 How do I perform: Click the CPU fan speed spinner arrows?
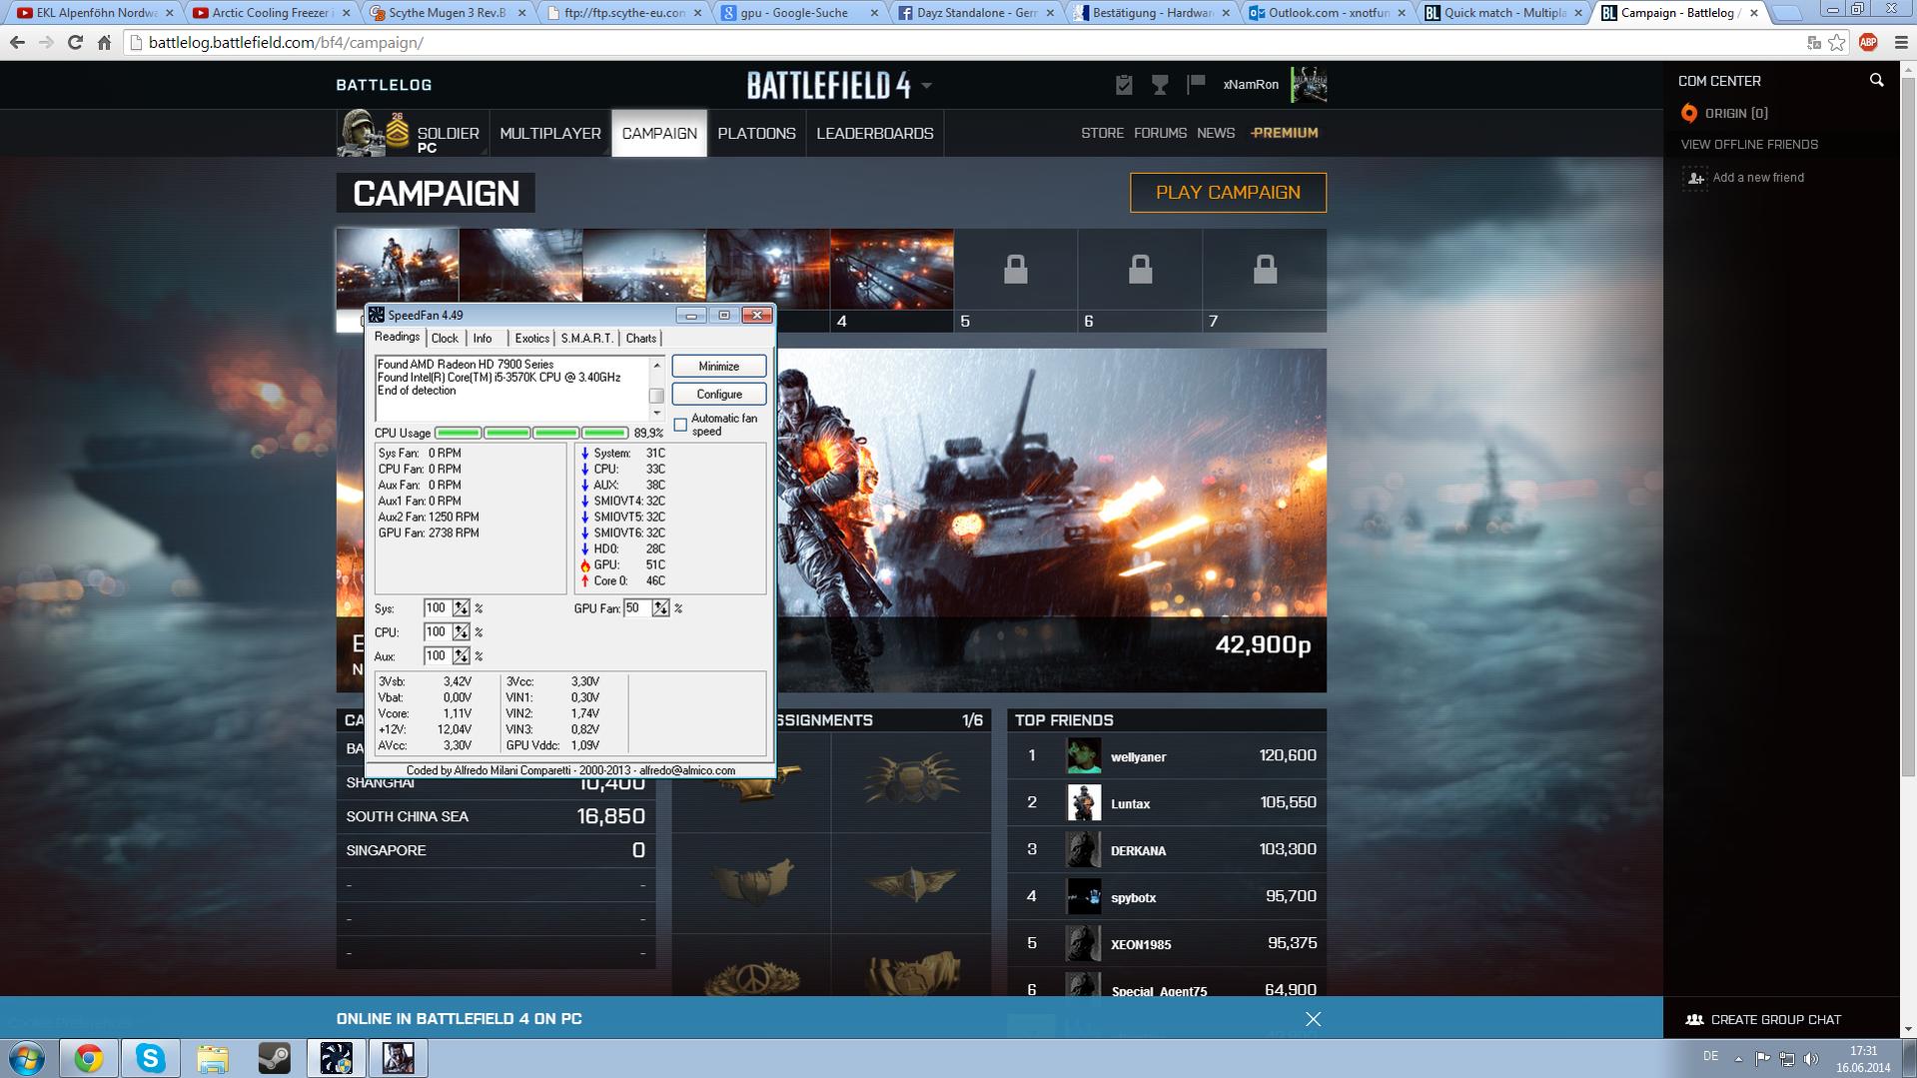click(x=461, y=632)
